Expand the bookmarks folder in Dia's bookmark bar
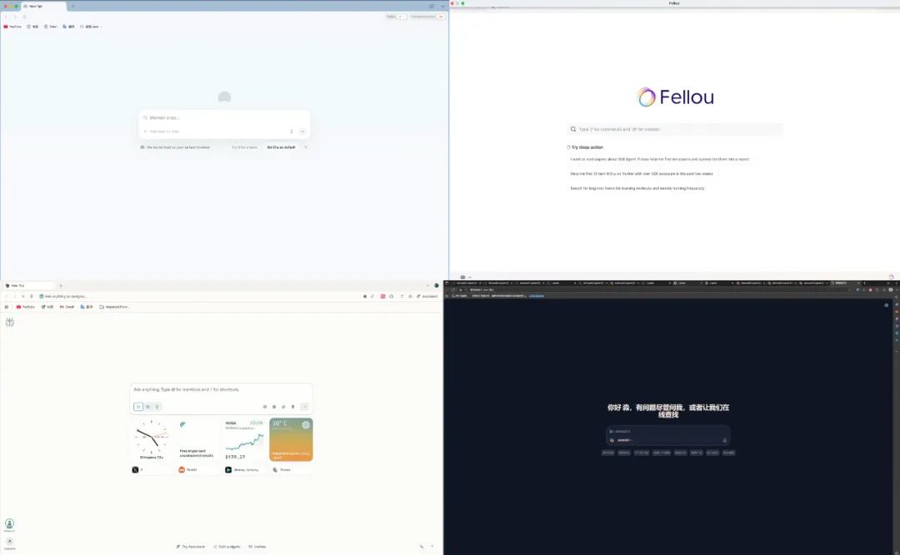Viewport: 900px width, 555px height. [x=92, y=27]
